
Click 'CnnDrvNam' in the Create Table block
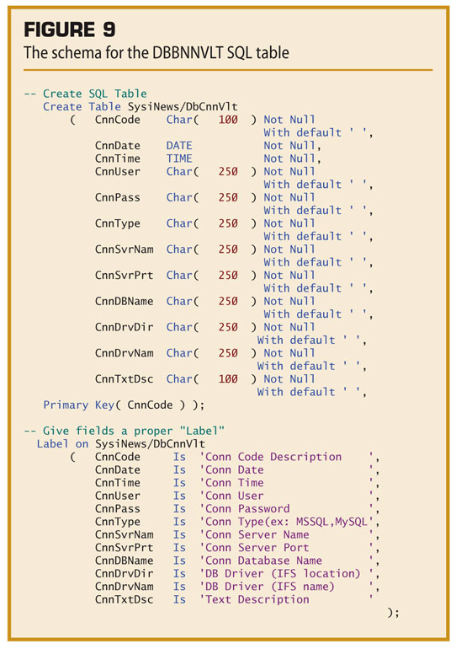(x=124, y=353)
